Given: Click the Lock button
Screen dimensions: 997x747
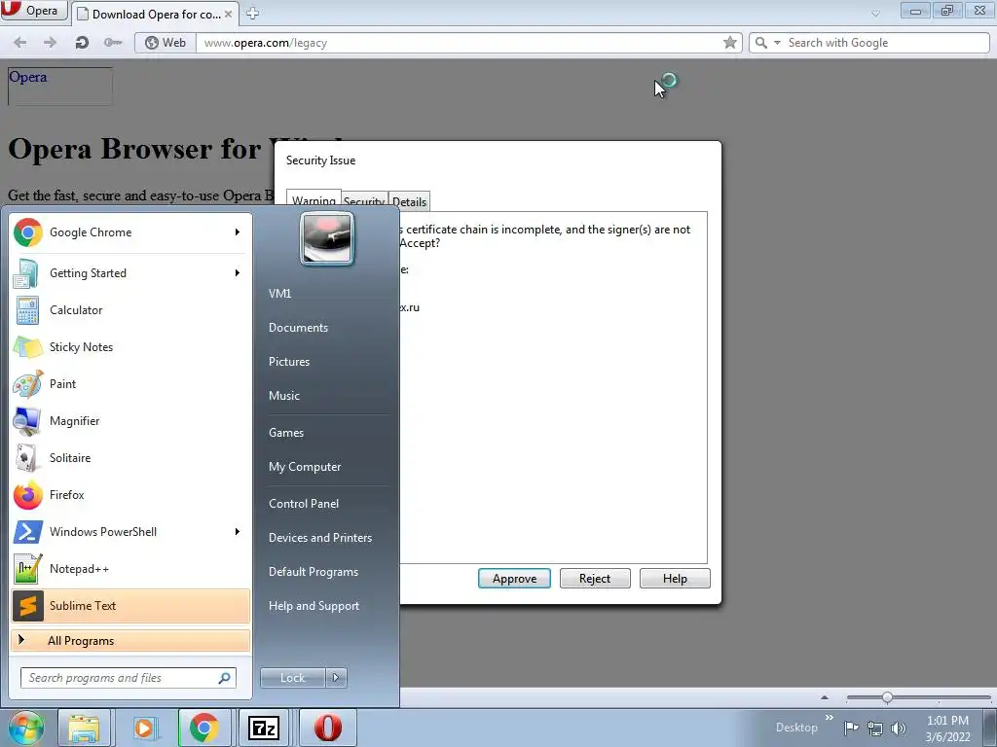Looking at the screenshot, I should (293, 678).
